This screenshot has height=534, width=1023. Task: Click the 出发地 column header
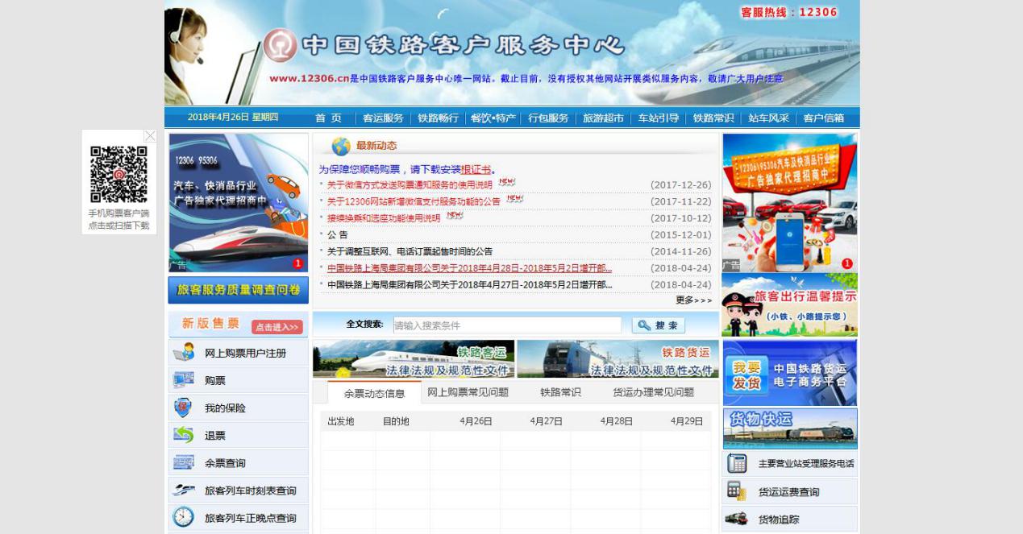pos(340,421)
